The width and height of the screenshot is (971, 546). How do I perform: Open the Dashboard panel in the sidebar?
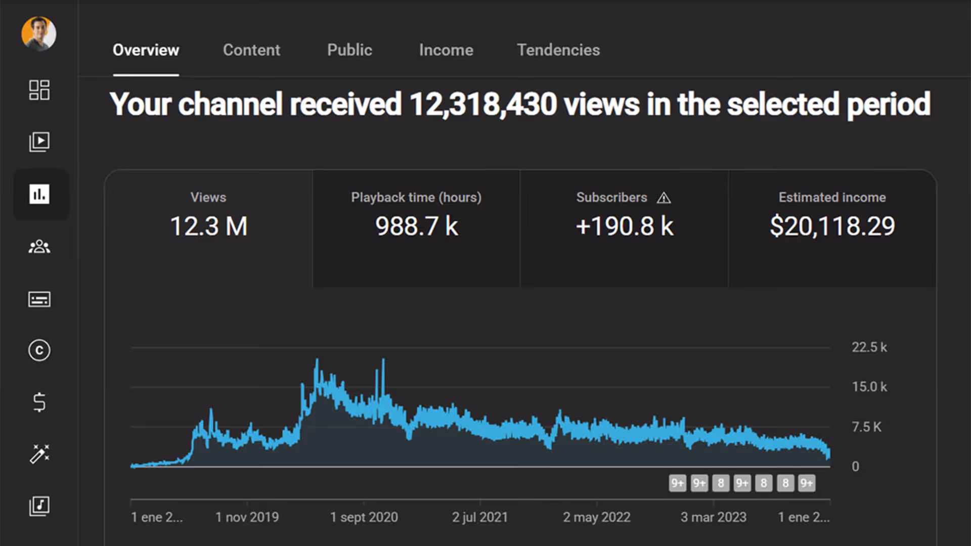[39, 90]
